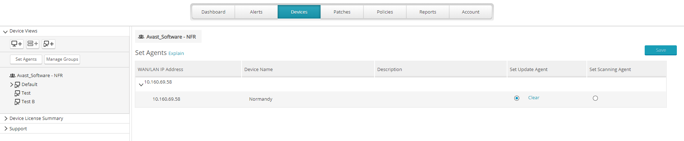Expand Device License Summary section
The width and height of the screenshot is (684, 141).
tap(6, 119)
